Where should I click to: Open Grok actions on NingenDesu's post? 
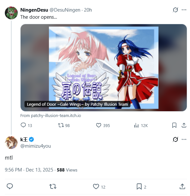pyautogui.click(x=175, y=10)
